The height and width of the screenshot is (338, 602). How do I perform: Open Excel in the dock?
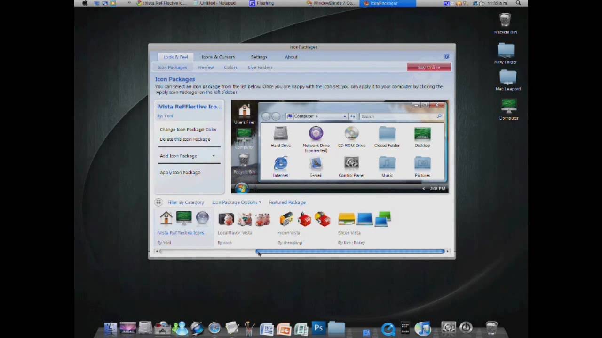(301, 328)
